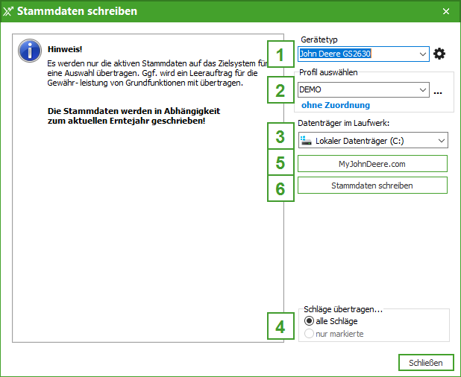
Task: Open device settings via the gear icon
Action: click(439, 54)
